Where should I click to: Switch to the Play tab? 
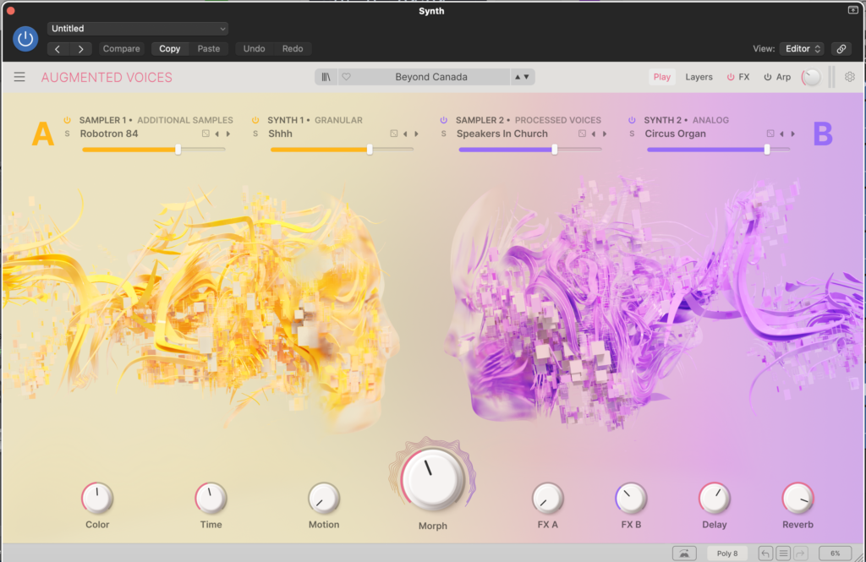pos(661,77)
